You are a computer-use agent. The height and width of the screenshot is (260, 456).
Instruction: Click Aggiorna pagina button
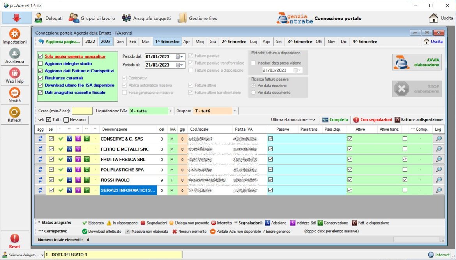click(x=59, y=42)
